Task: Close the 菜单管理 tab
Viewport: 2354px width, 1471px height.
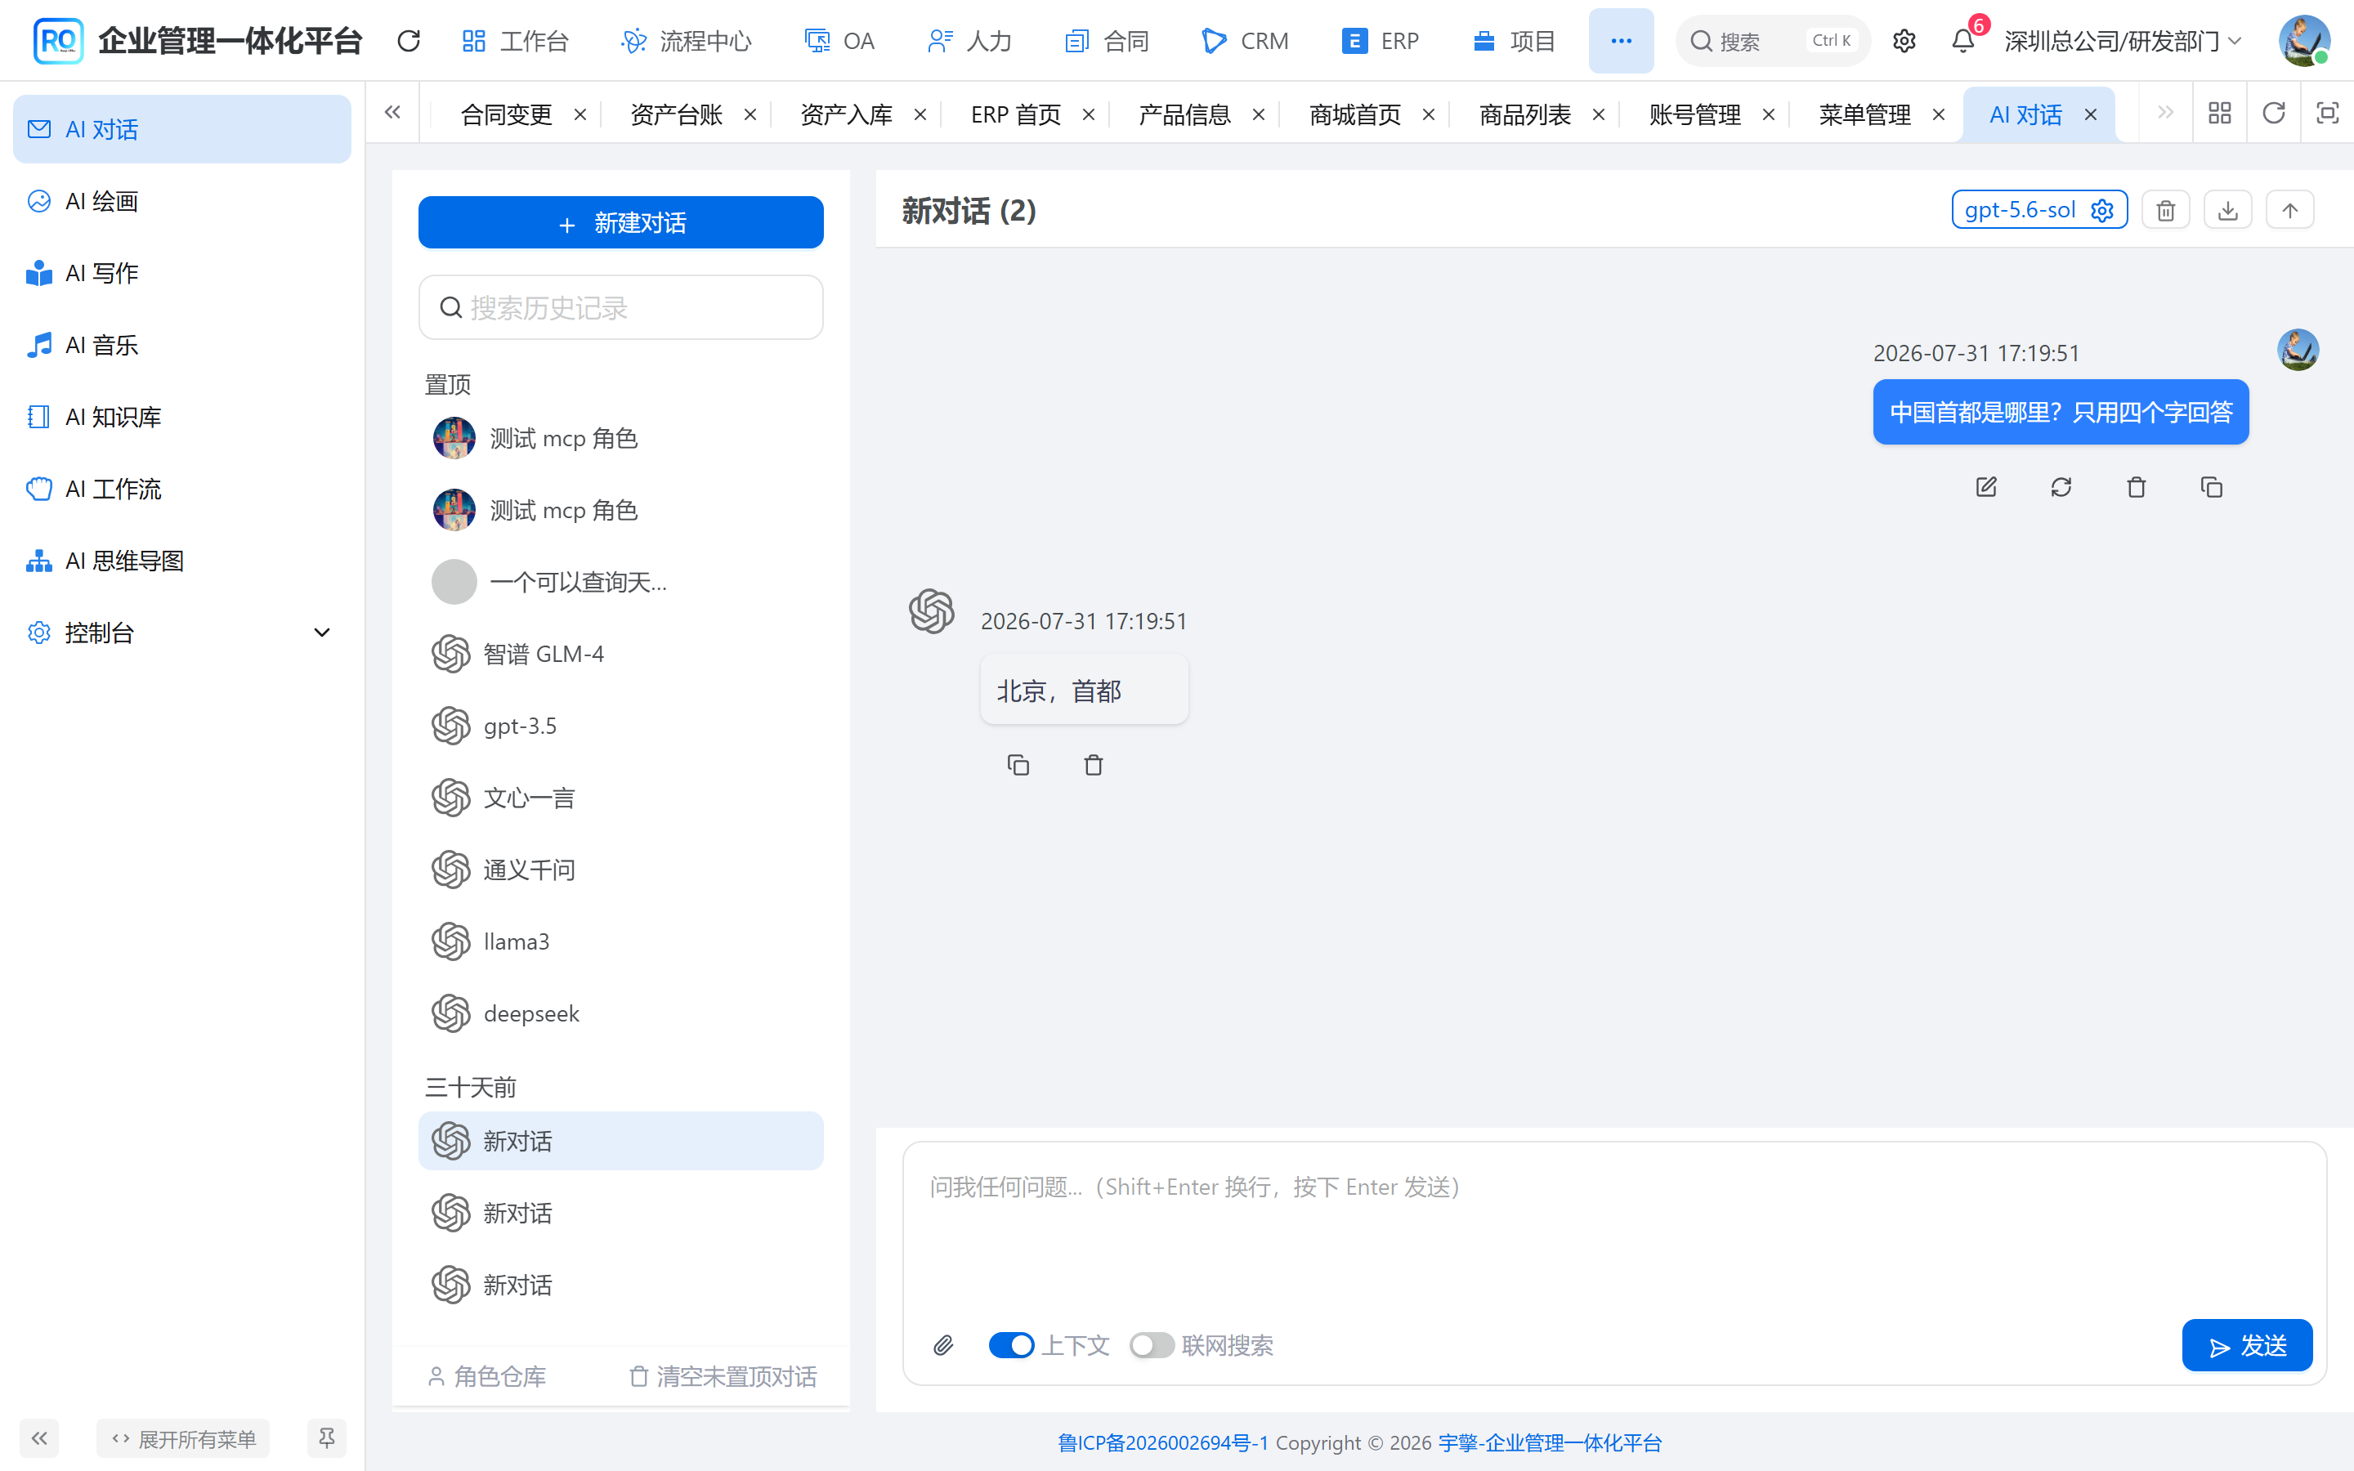Action: [x=1938, y=114]
